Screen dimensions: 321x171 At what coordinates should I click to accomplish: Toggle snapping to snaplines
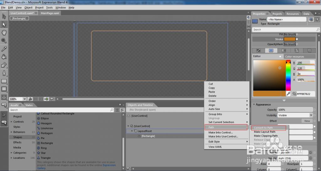tap(47, 99)
